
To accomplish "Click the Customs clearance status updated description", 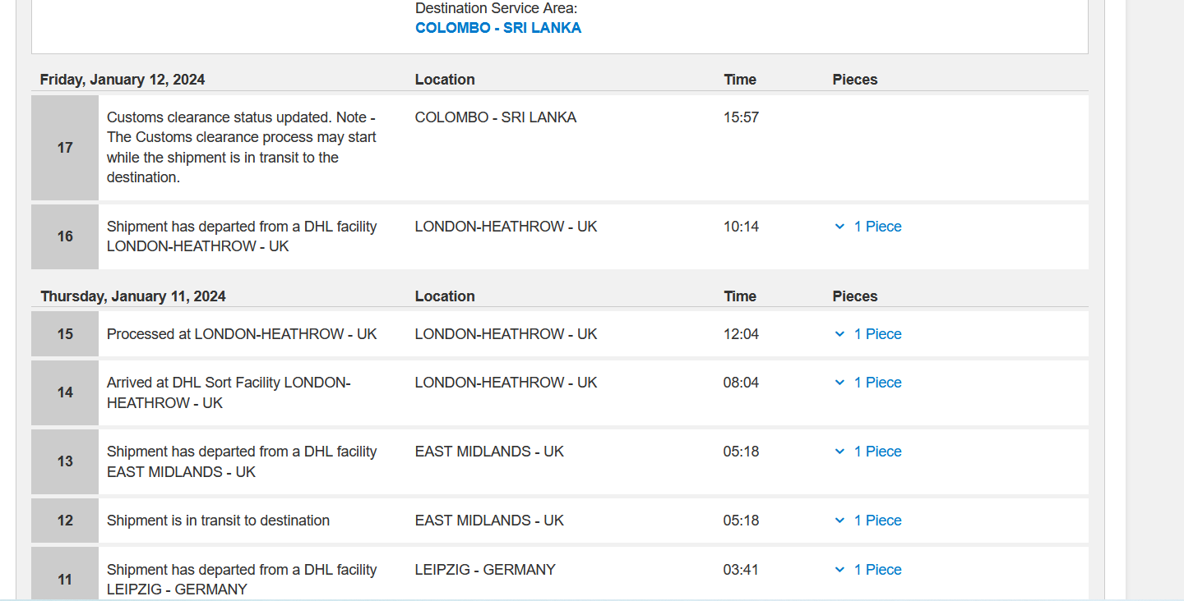I will tap(242, 148).
